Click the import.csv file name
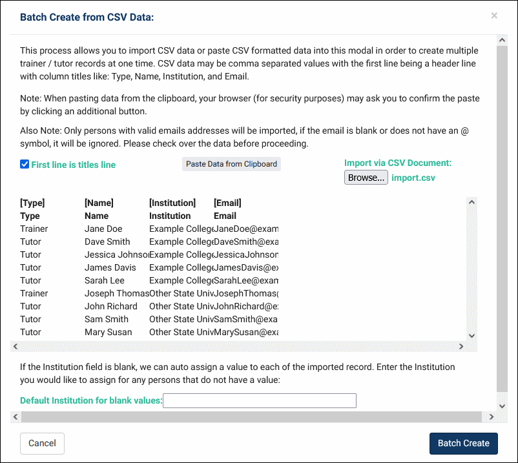 tap(413, 178)
